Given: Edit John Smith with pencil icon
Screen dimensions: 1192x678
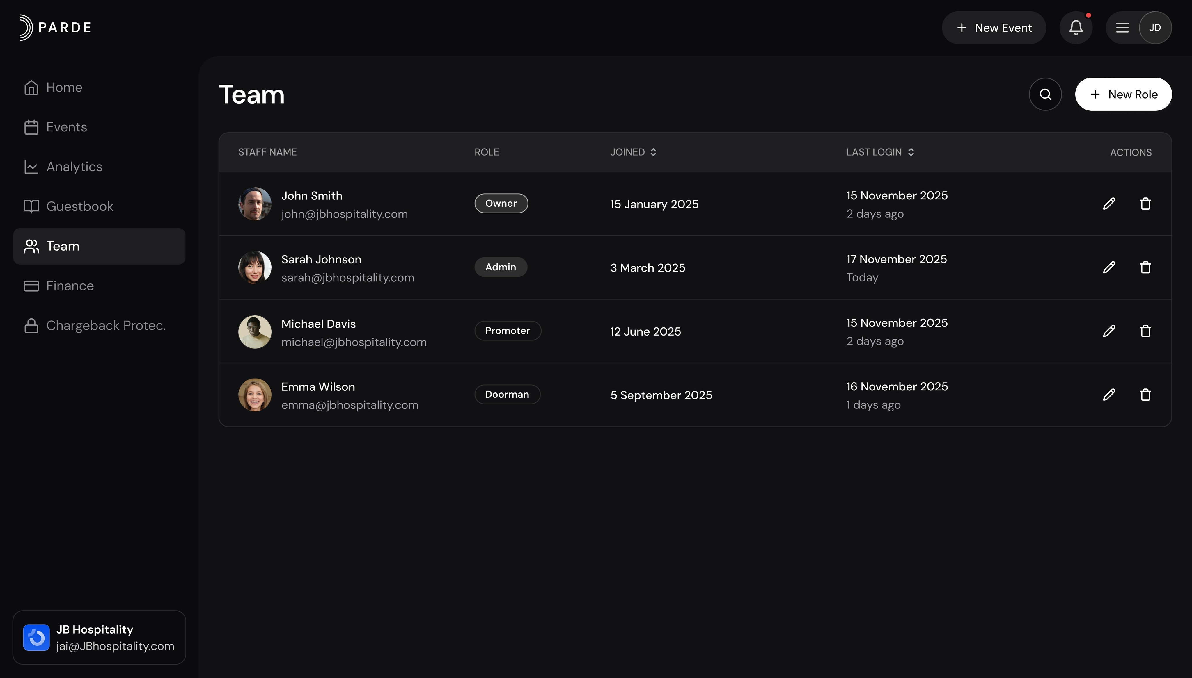Looking at the screenshot, I should click(1108, 204).
